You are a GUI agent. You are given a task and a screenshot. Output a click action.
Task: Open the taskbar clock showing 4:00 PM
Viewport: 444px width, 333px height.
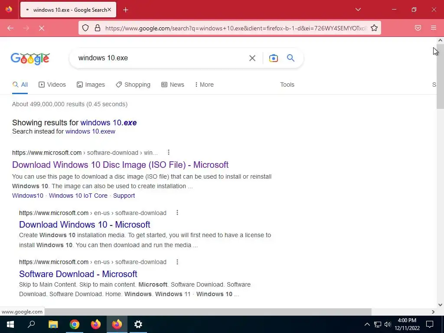[x=407, y=324]
